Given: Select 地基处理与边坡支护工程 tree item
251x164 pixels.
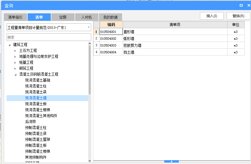Looking at the screenshot, I should click(39, 56).
